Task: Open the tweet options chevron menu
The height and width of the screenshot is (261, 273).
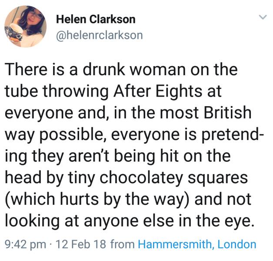Action: (x=262, y=17)
